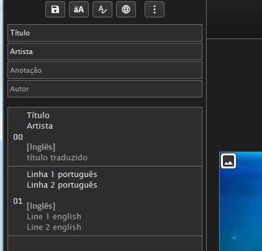Click the 'Line 1 english' translation line
Image resolution: width=262 pixels, height=251 pixels.
[x=54, y=217]
